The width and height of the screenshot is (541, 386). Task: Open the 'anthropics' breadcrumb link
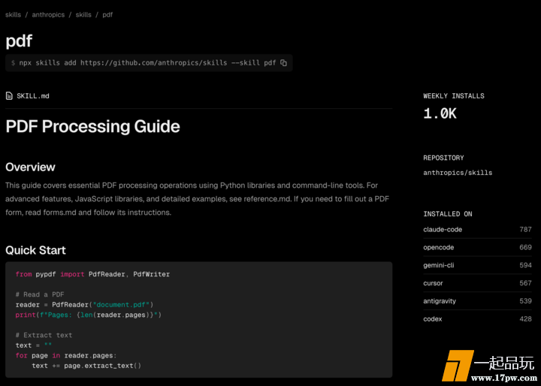click(48, 14)
